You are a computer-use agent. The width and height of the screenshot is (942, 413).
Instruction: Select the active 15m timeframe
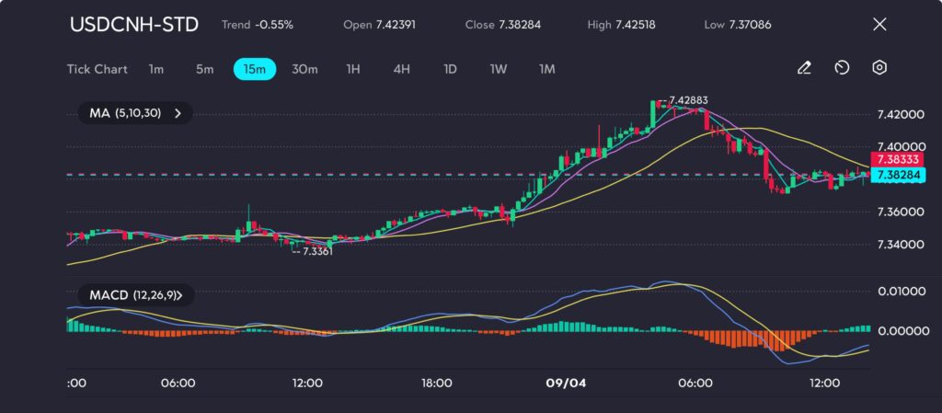(x=254, y=69)
